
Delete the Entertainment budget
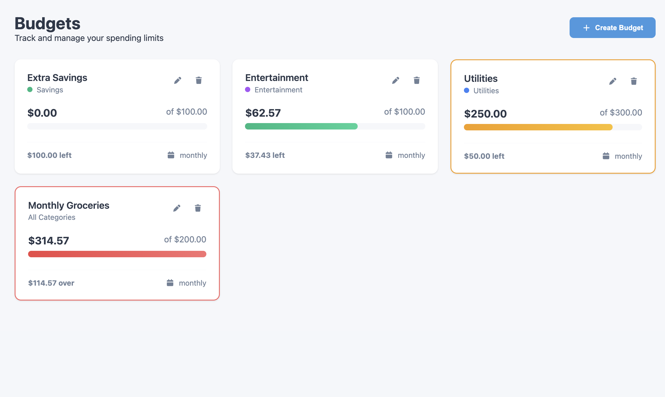(417, 80)
